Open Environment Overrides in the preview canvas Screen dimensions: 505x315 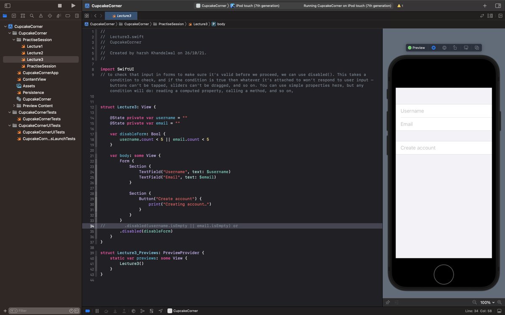click(x=445, y=47)
